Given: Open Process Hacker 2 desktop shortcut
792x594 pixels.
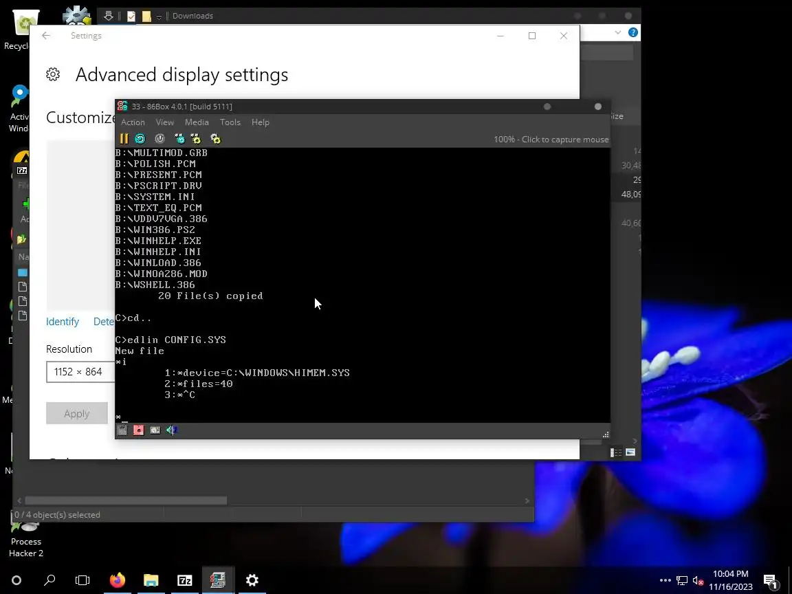Looking at the screenshot, I should click(25, 540).
